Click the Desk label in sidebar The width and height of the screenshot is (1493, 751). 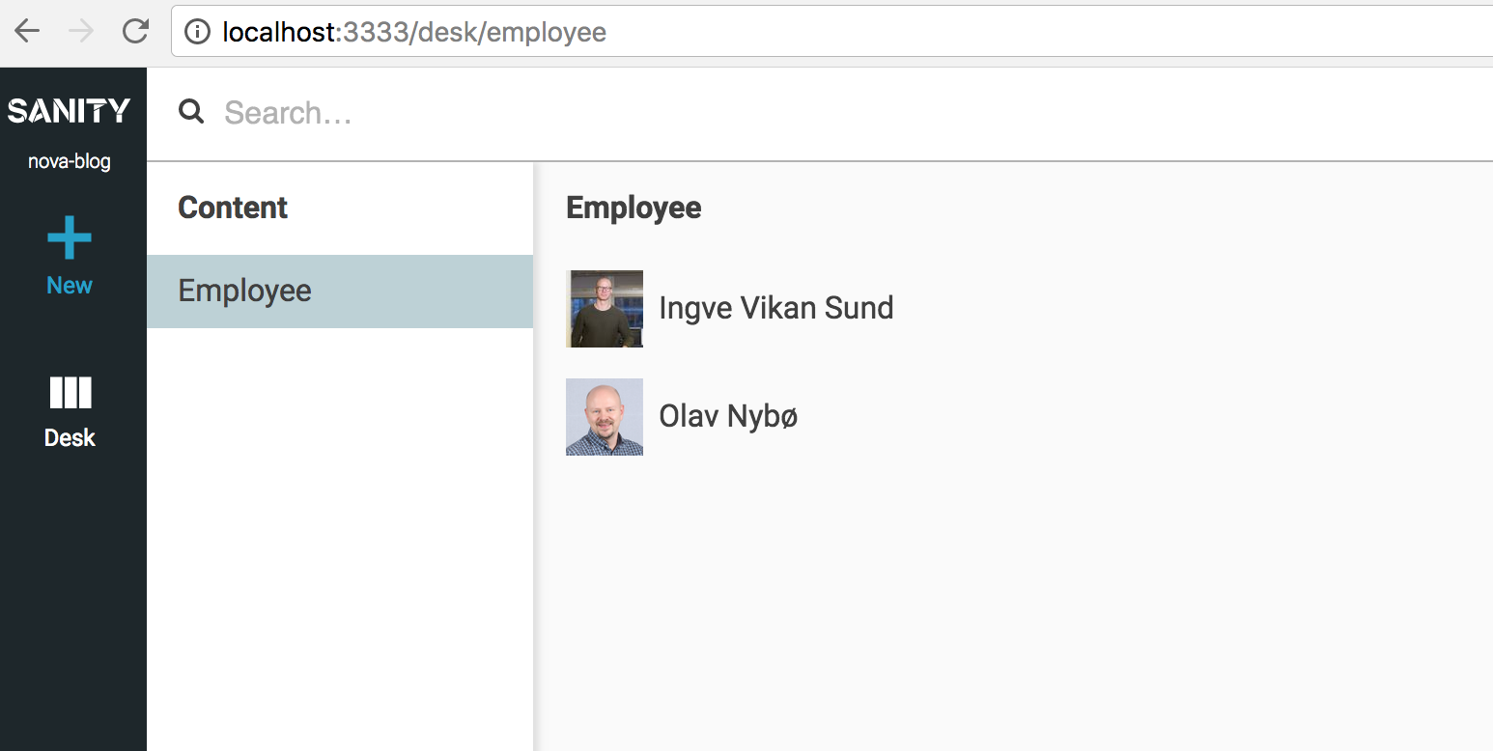coord(70,438)
